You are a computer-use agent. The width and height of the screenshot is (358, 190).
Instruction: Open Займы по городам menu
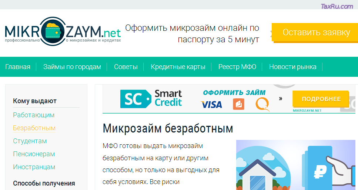pos(72,67)
